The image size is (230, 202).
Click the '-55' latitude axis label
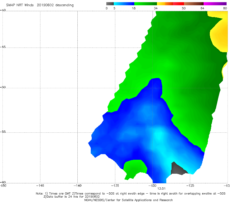pyautogui.click(x=3, y=131)
